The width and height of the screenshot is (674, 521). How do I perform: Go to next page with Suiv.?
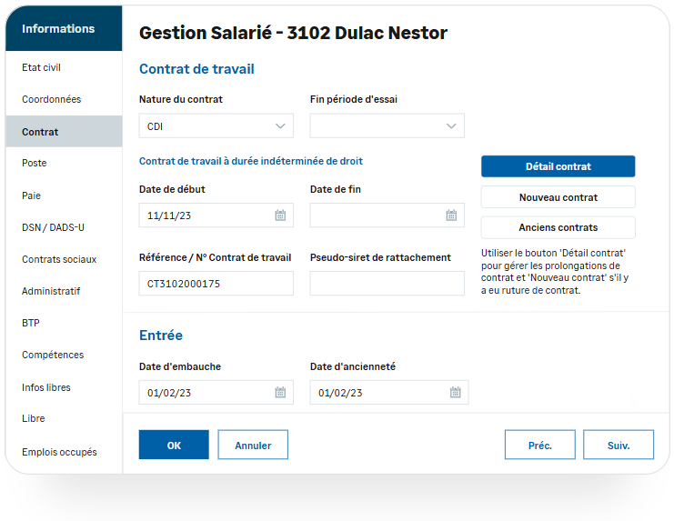point(618,446)
